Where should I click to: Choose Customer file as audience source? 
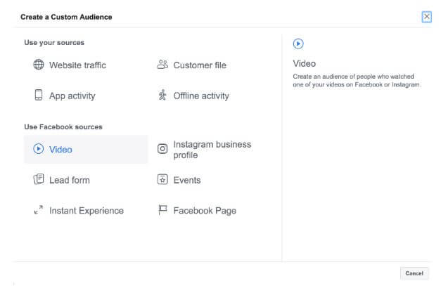pos(200,65)
